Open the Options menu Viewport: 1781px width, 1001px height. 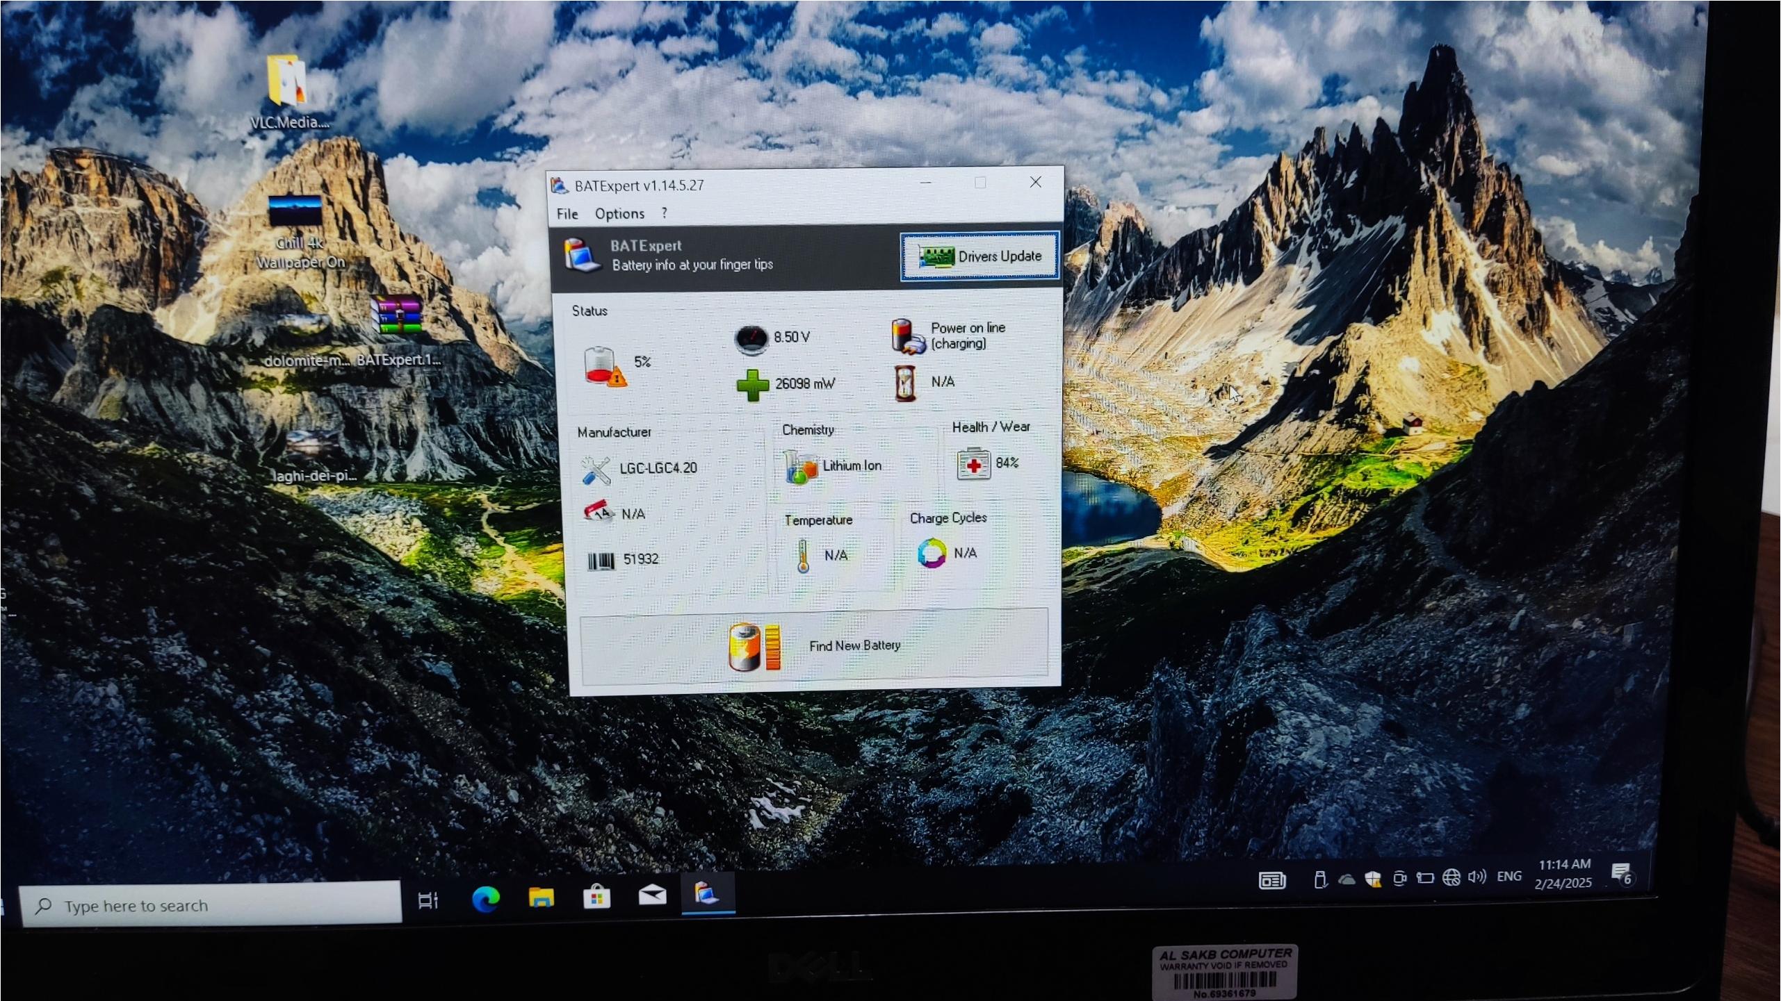click(x=619, y=214)
